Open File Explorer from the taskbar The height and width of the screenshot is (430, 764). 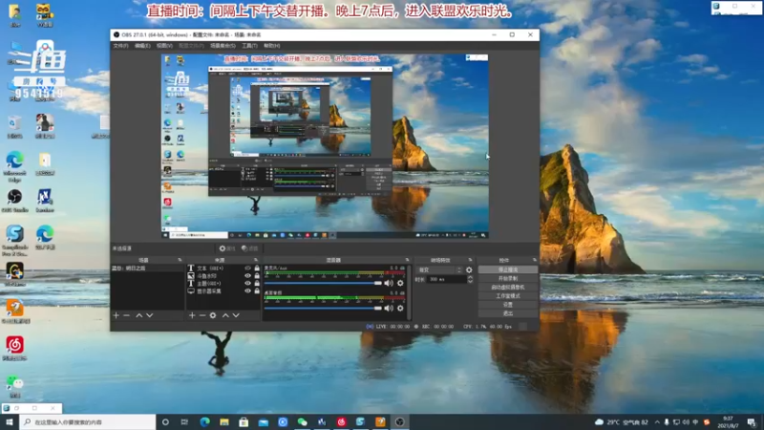(x=224, y=421)
